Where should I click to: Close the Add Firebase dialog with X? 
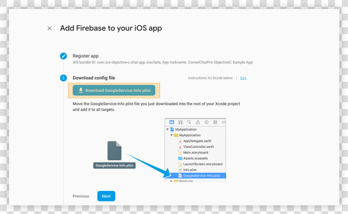tap(49, 29)
